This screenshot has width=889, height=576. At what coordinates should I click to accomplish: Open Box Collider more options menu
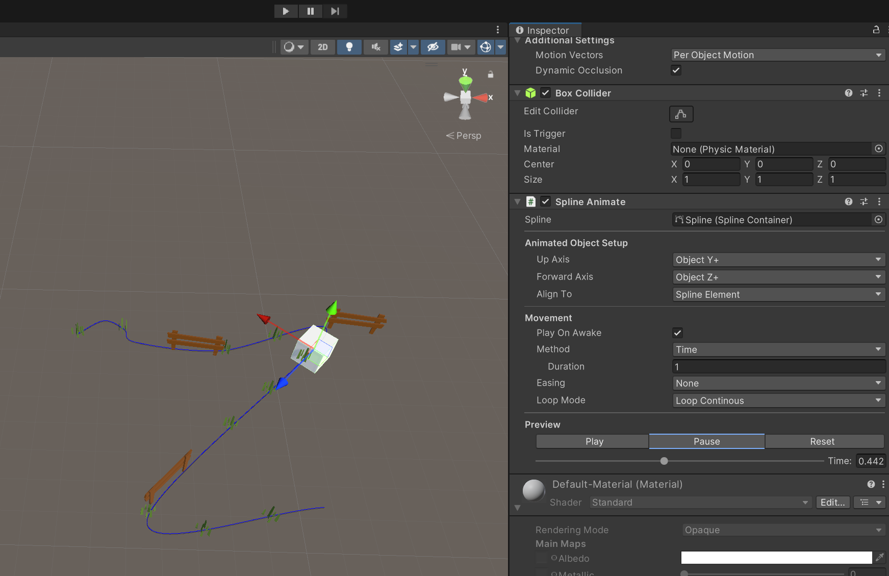(x=879, y=93)
